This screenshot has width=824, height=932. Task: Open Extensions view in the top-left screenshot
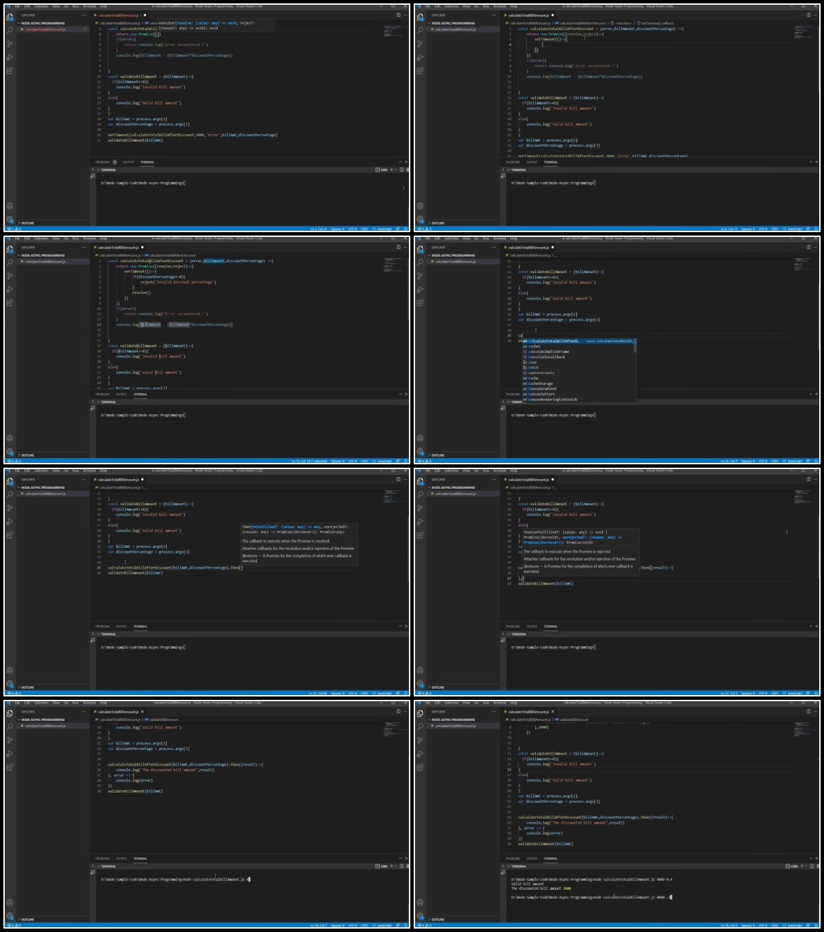[x=9, y=71]
